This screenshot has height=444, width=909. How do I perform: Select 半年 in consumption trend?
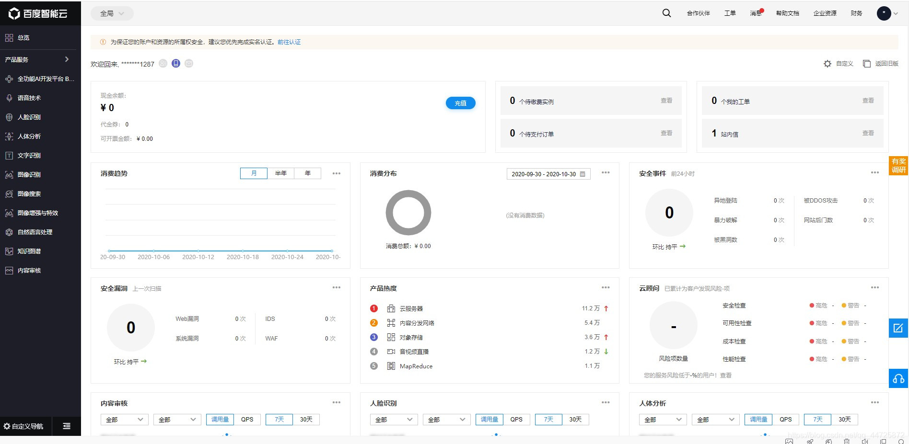point(280,173)
